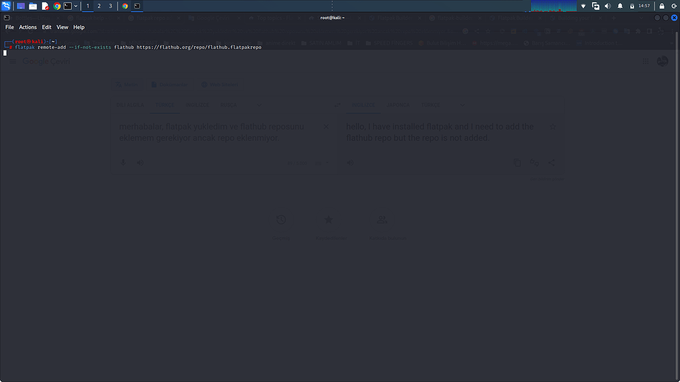Open the notification bell in system tray

(619, 6)
